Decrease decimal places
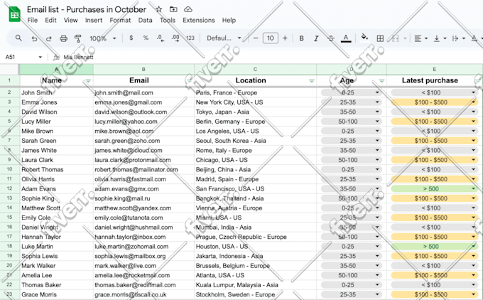 [161, 38]
